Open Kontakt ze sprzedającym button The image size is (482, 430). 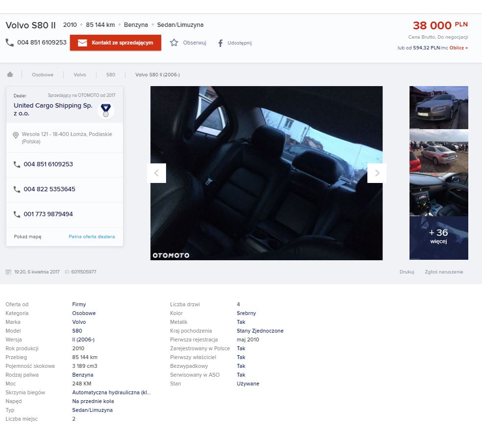tap(116, 43)
